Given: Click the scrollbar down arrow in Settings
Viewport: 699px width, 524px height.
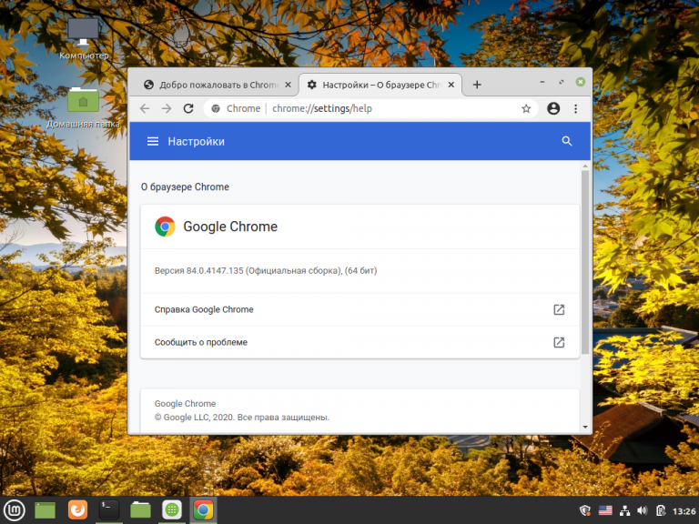Looking at the screenshot, I should pos(585,428).
